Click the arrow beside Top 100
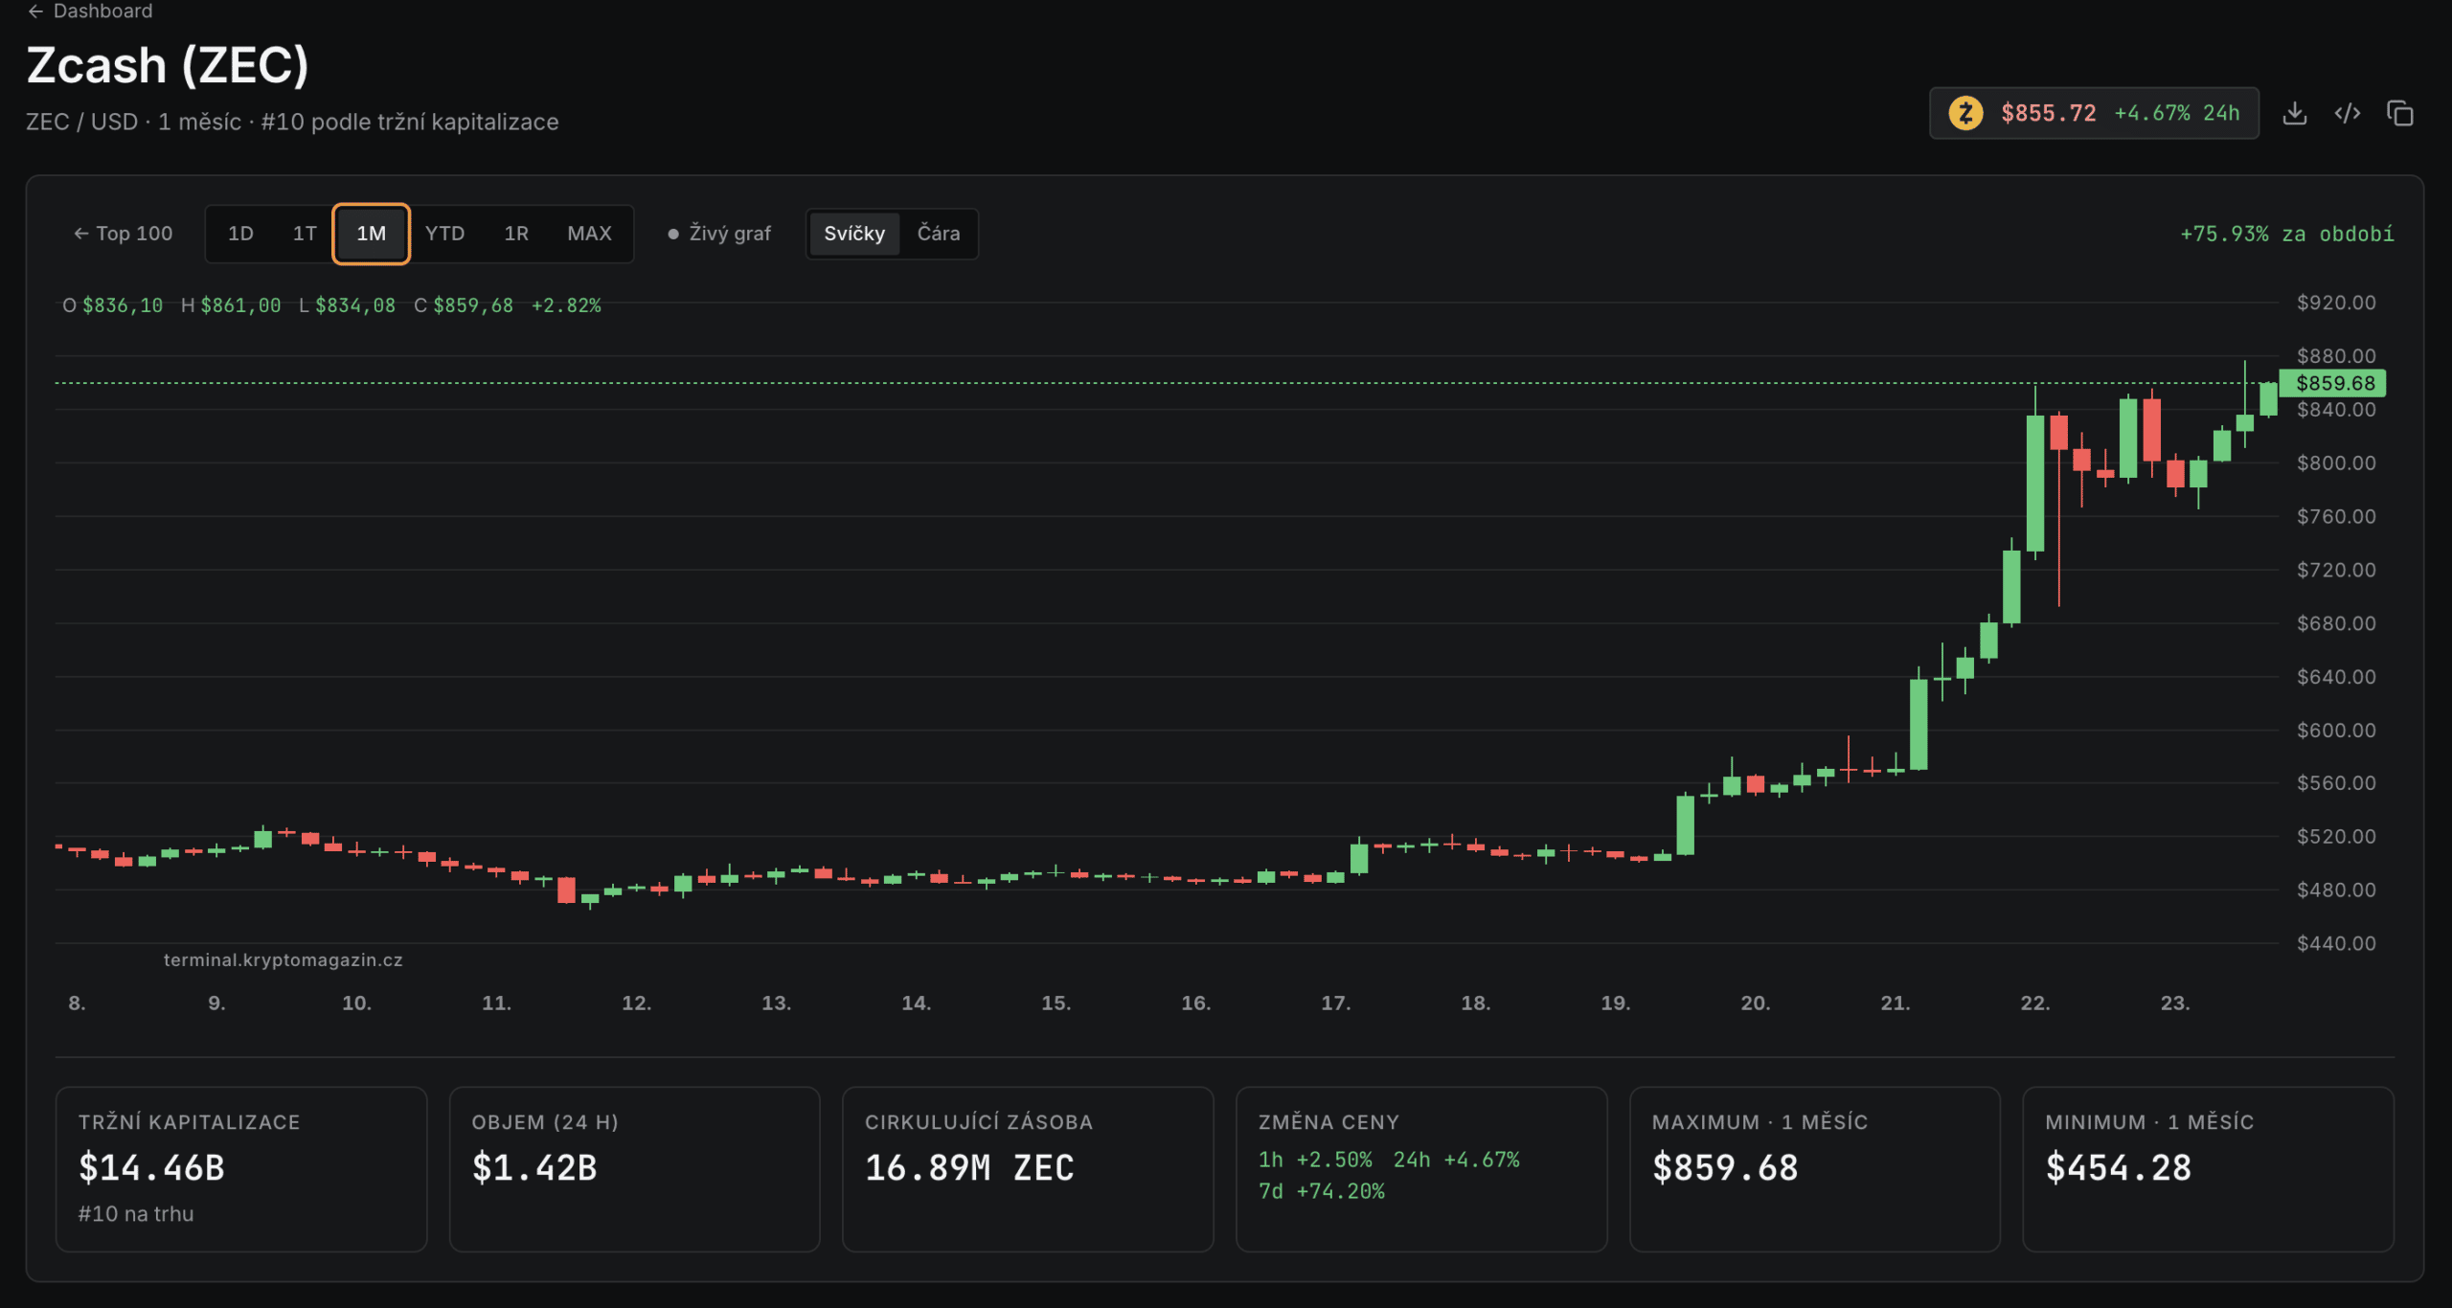Viewport: 2452px width, 1308px height. [x=81, y=234]
